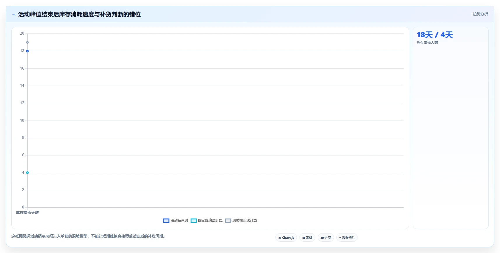Click the y-axis tick label 0

[23, 207]
